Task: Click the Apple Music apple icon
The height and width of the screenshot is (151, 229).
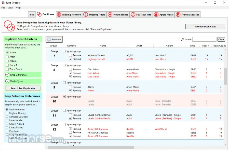Action: click(156, 14)
